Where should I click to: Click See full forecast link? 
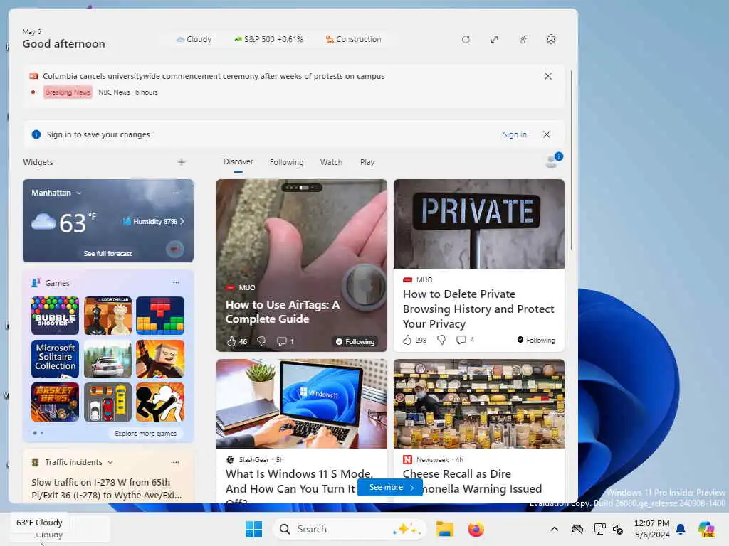click(108, 254)
